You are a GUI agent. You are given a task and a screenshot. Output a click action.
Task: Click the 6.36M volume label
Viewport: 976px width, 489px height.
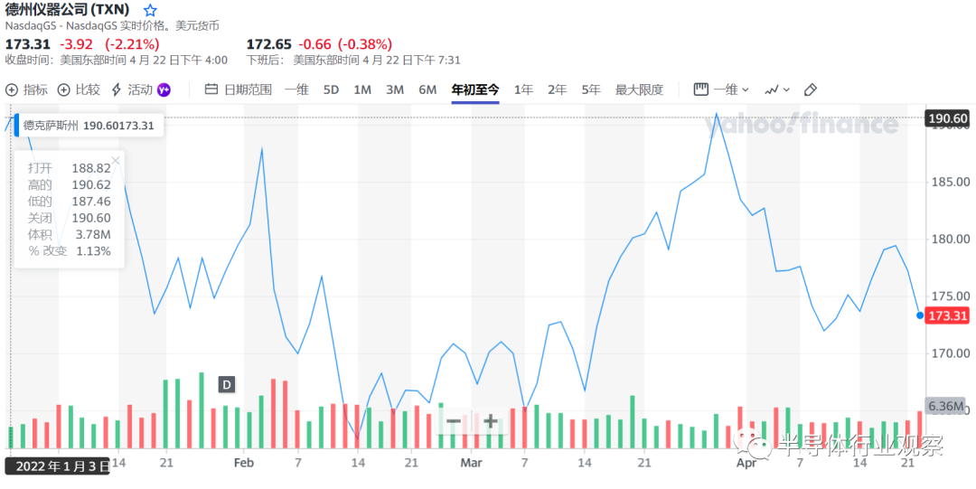(945, 406)
